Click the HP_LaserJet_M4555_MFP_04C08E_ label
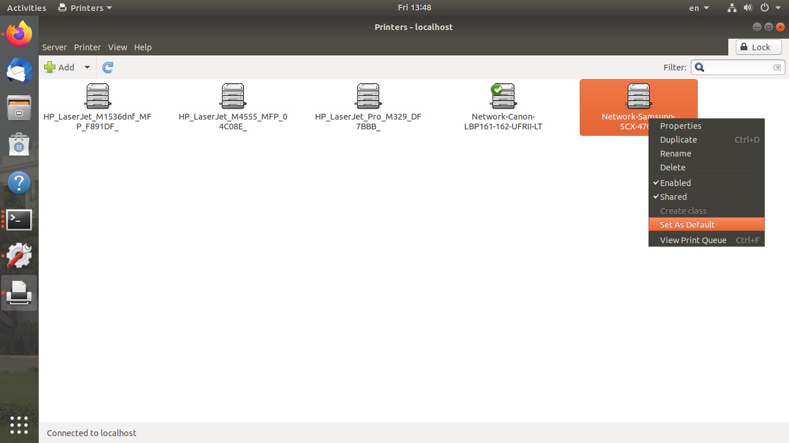 click(233, 121)
